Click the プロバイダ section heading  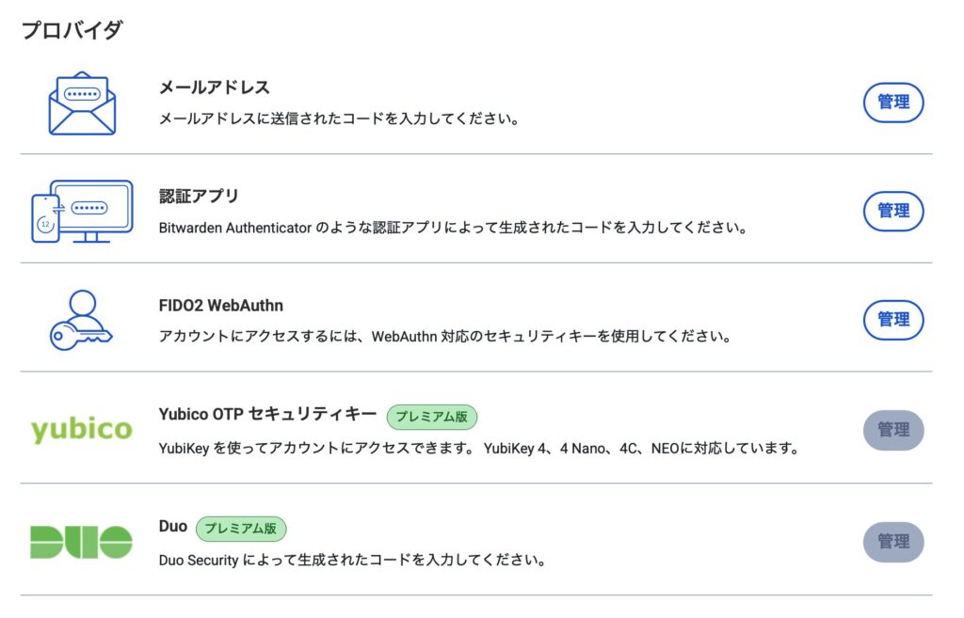[72, 29]
